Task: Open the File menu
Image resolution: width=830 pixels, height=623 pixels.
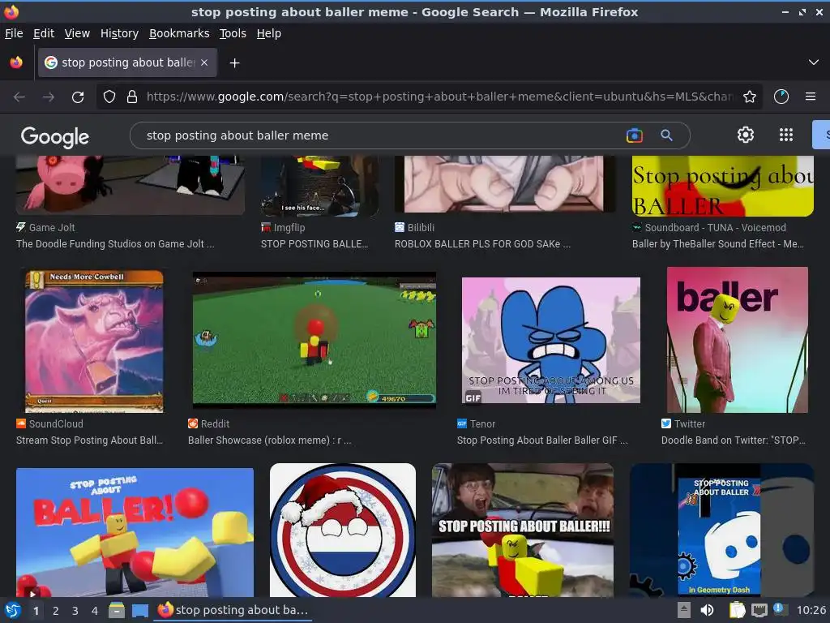Action: [x=14, y=33]
